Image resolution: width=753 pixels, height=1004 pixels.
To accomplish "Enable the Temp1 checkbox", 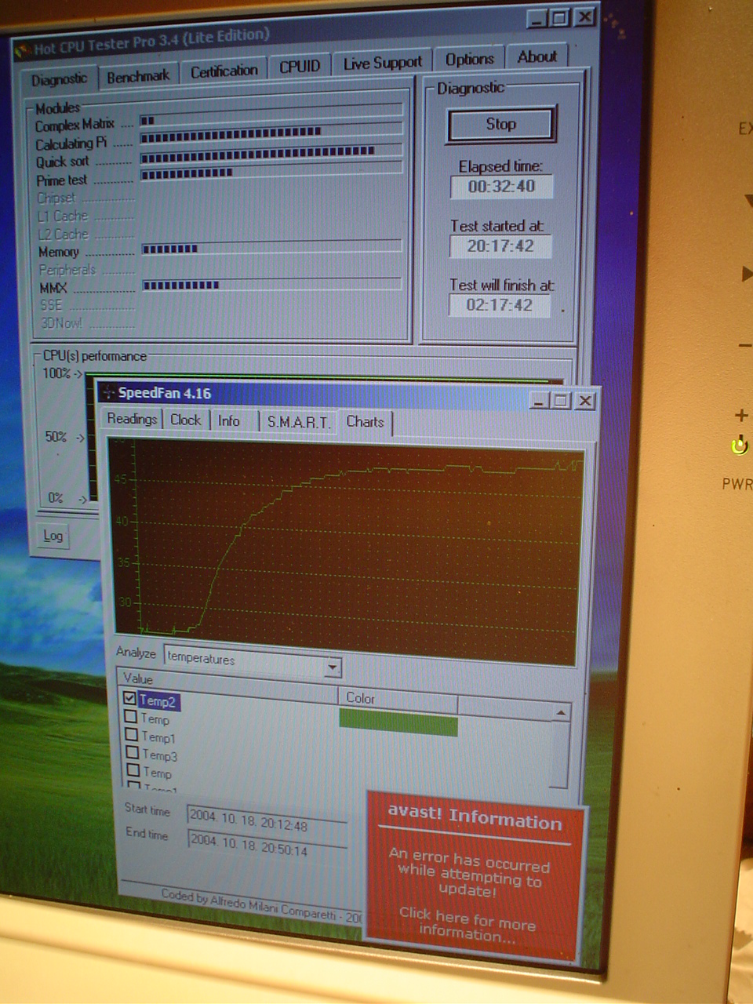I will click(132, 734).
